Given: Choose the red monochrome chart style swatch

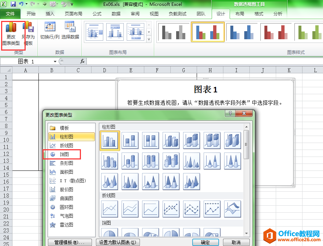Looking at the screenshot, I should (x=276, y=32).
